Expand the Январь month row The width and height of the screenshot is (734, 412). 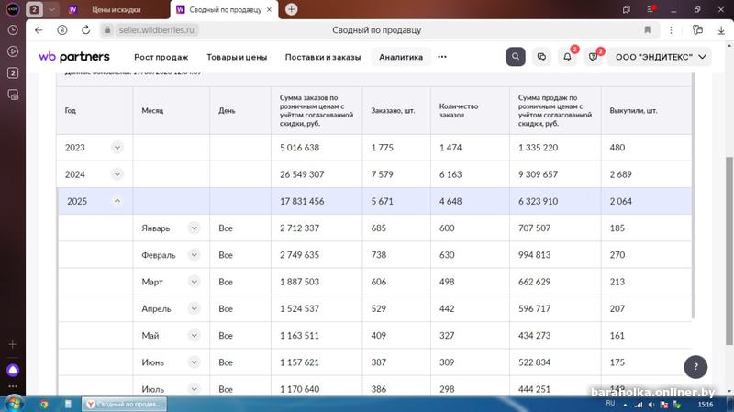[194, 228]
